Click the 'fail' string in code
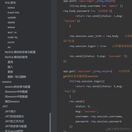The height and width of the screenshot is (132, 132). pos(68,91)
